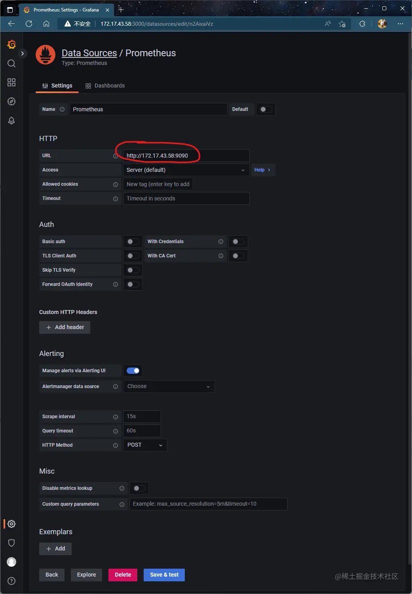The image size is (412, 594).
Task: Click the info icon next to URL
Action: point(116,156)
